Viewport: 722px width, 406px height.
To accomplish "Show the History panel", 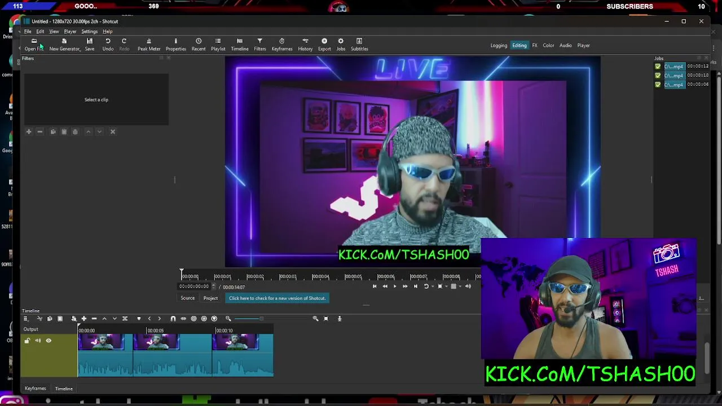I will 305,45.
